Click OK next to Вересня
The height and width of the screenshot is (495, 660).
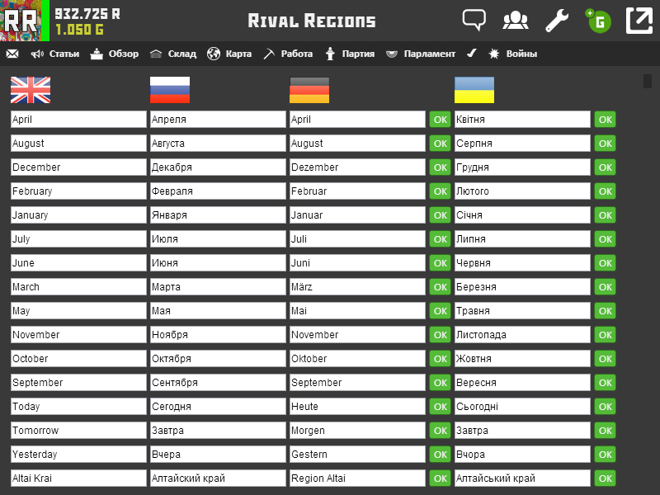coord(606,383)
